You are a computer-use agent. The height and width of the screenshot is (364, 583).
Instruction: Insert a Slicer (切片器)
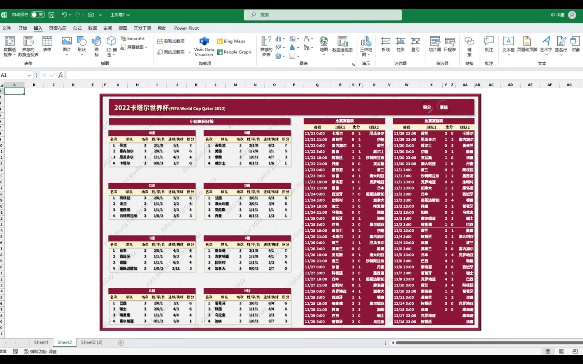click(435, 44)
